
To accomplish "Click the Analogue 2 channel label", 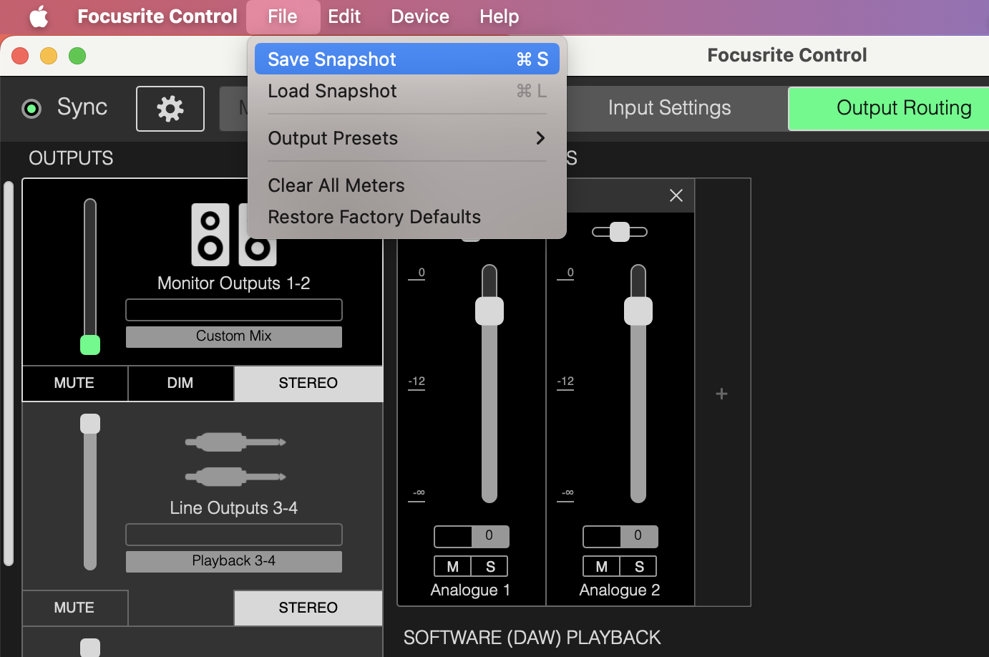I will [620, 590].
